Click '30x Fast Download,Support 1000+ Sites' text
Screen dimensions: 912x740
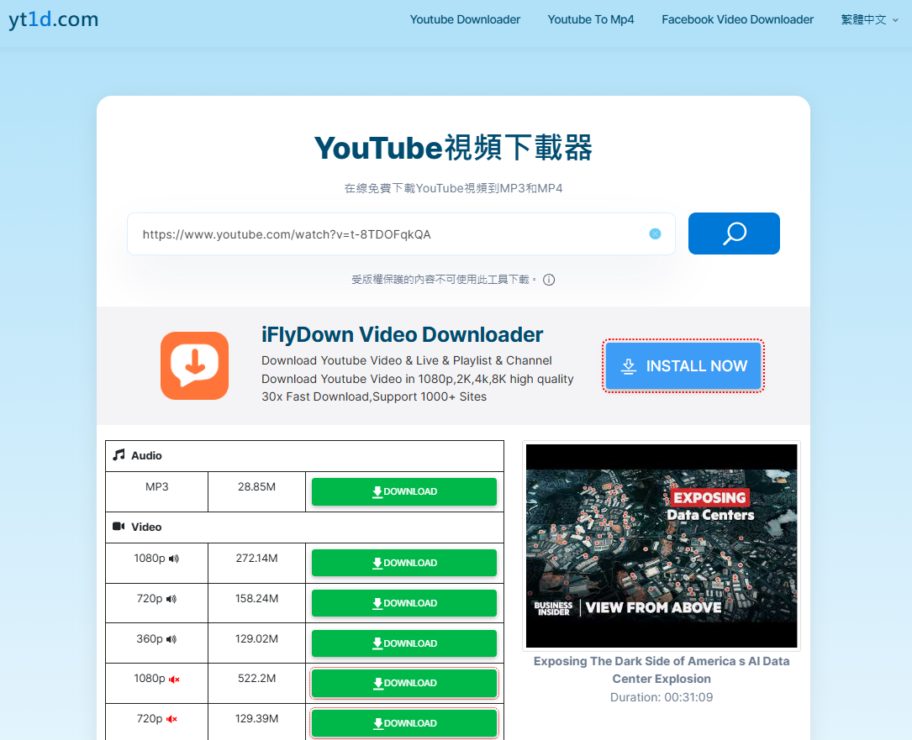tap(374, 396)
